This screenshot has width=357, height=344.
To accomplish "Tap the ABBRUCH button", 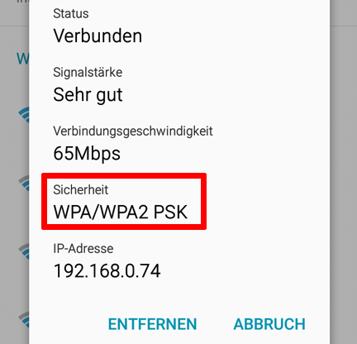I will click(269, 324).
